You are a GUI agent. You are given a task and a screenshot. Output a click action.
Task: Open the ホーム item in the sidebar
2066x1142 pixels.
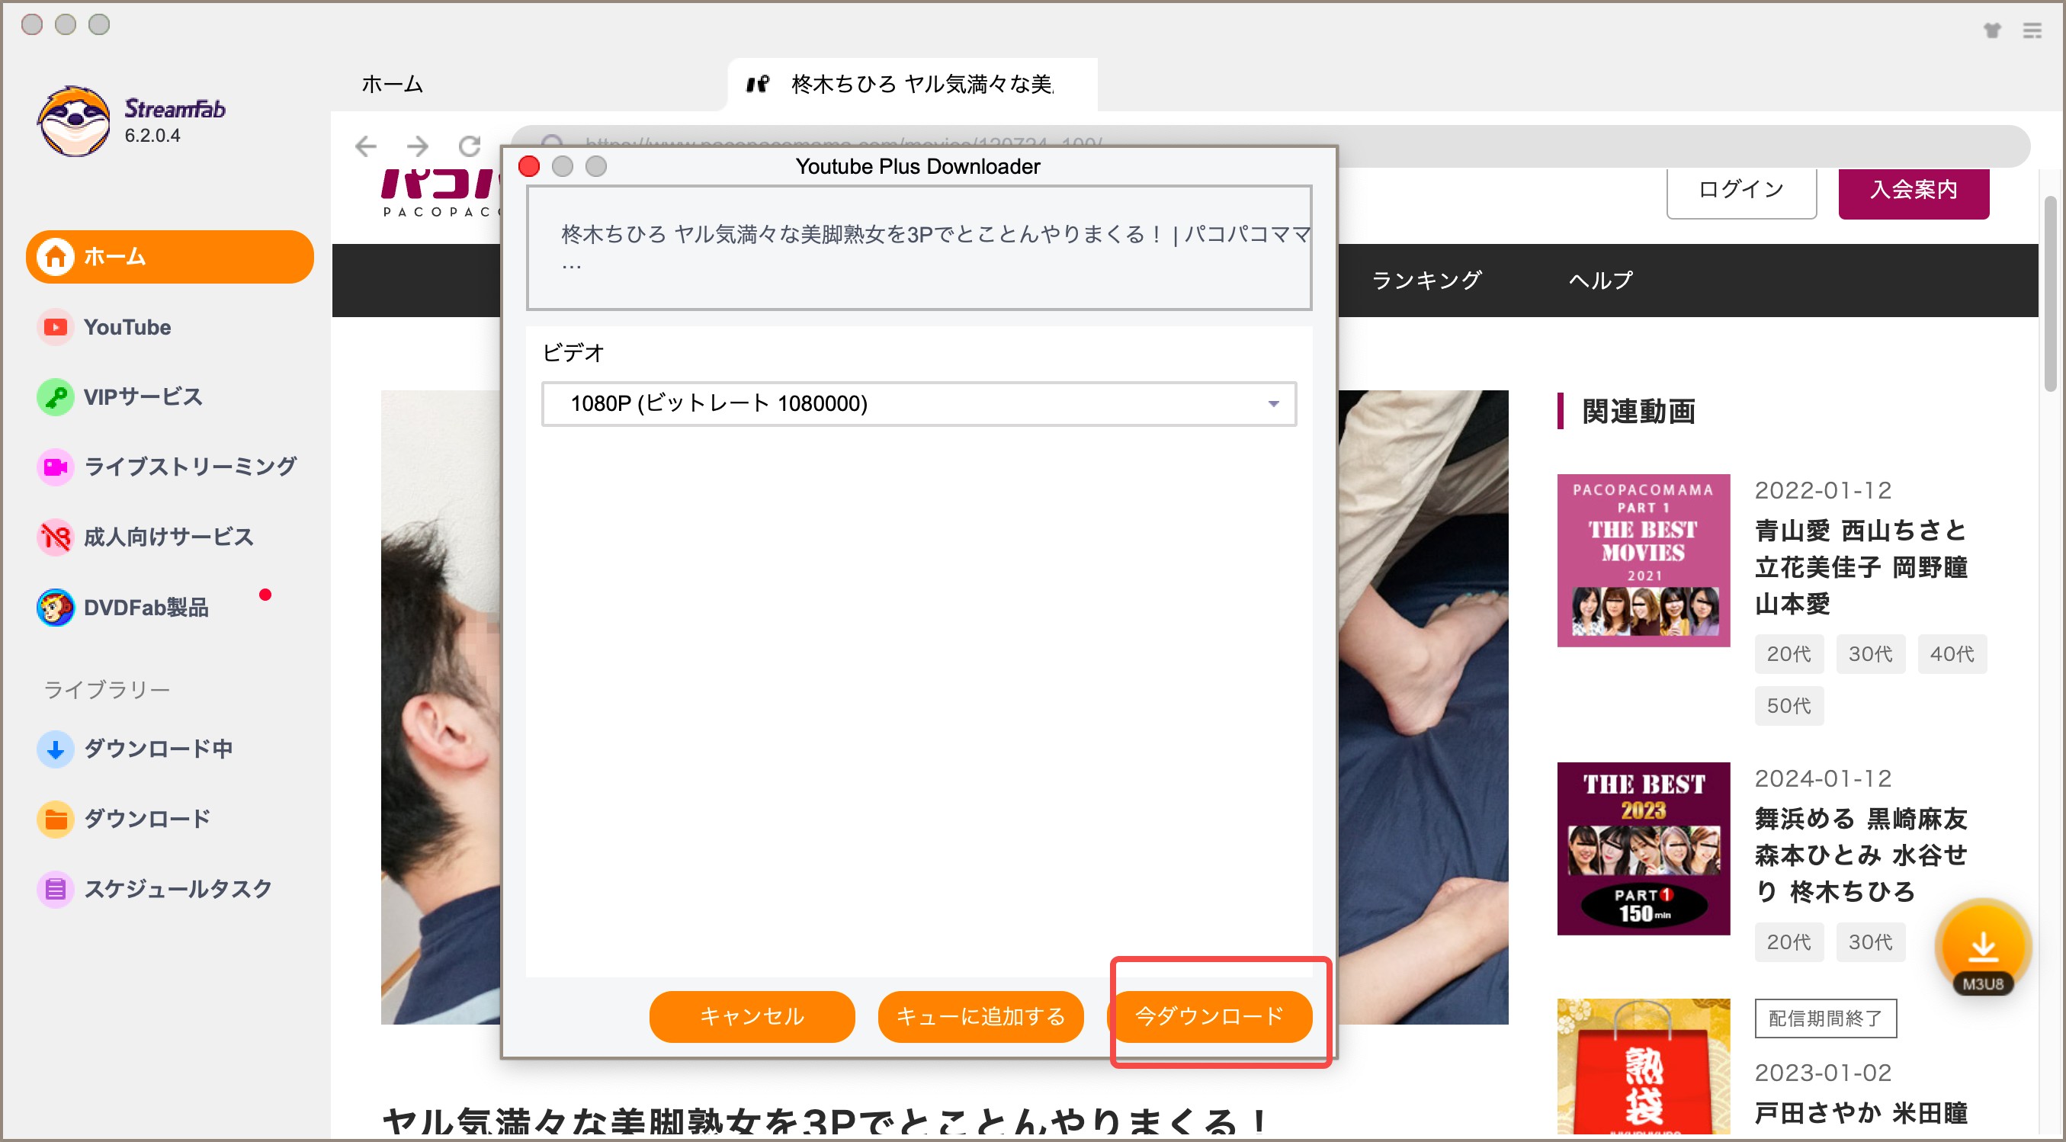click(169, 257)
